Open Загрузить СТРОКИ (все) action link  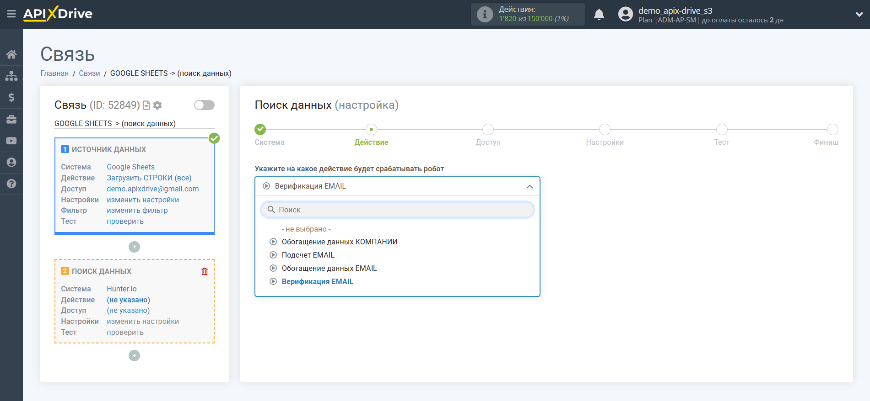click(x=149, y=178)
